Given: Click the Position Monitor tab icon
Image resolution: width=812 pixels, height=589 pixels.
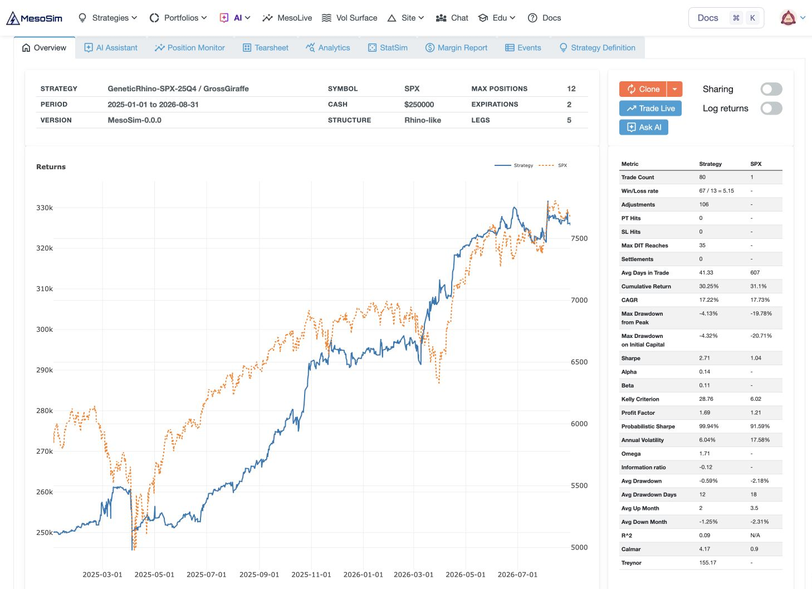Looking at the screenshot, I should pos(160,48).
